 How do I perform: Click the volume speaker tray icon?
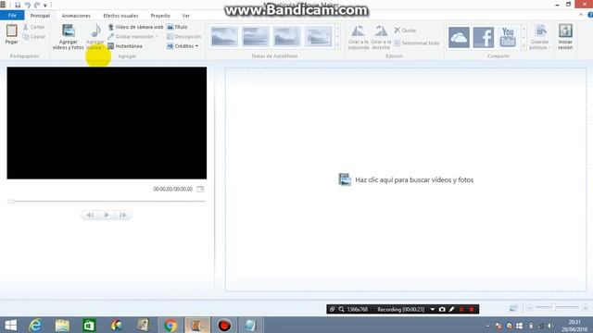point(550,326)
